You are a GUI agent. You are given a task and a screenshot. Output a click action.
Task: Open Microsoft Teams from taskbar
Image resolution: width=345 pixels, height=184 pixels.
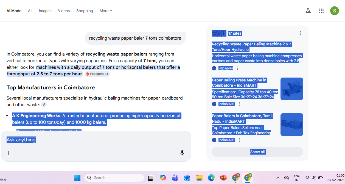[175, 178]
